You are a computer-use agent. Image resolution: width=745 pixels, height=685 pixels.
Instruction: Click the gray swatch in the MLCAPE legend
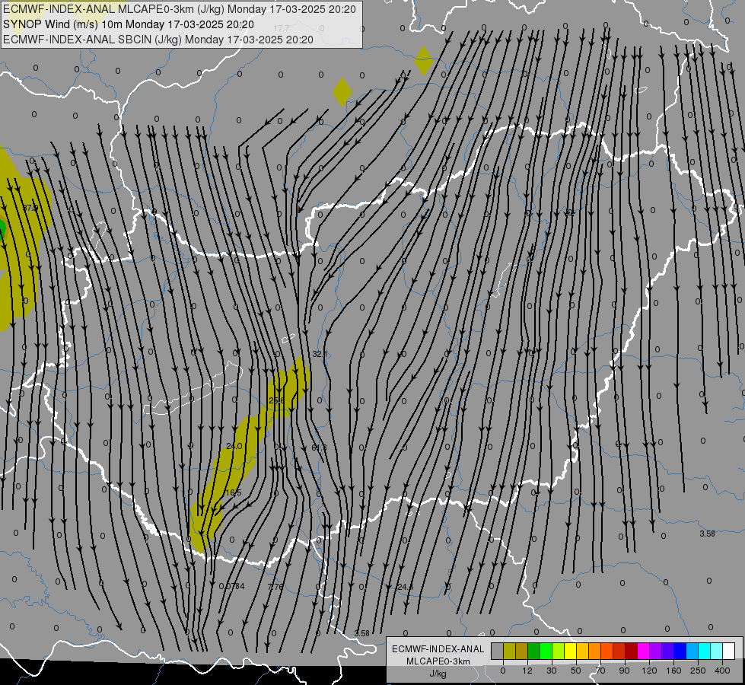click(498, 651)
